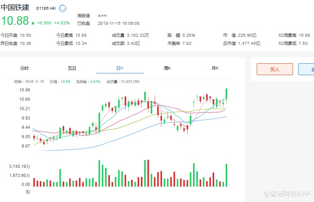The image size is (314, 202).
Task: Click the 港股通 label
Action: tap(83, 16)
